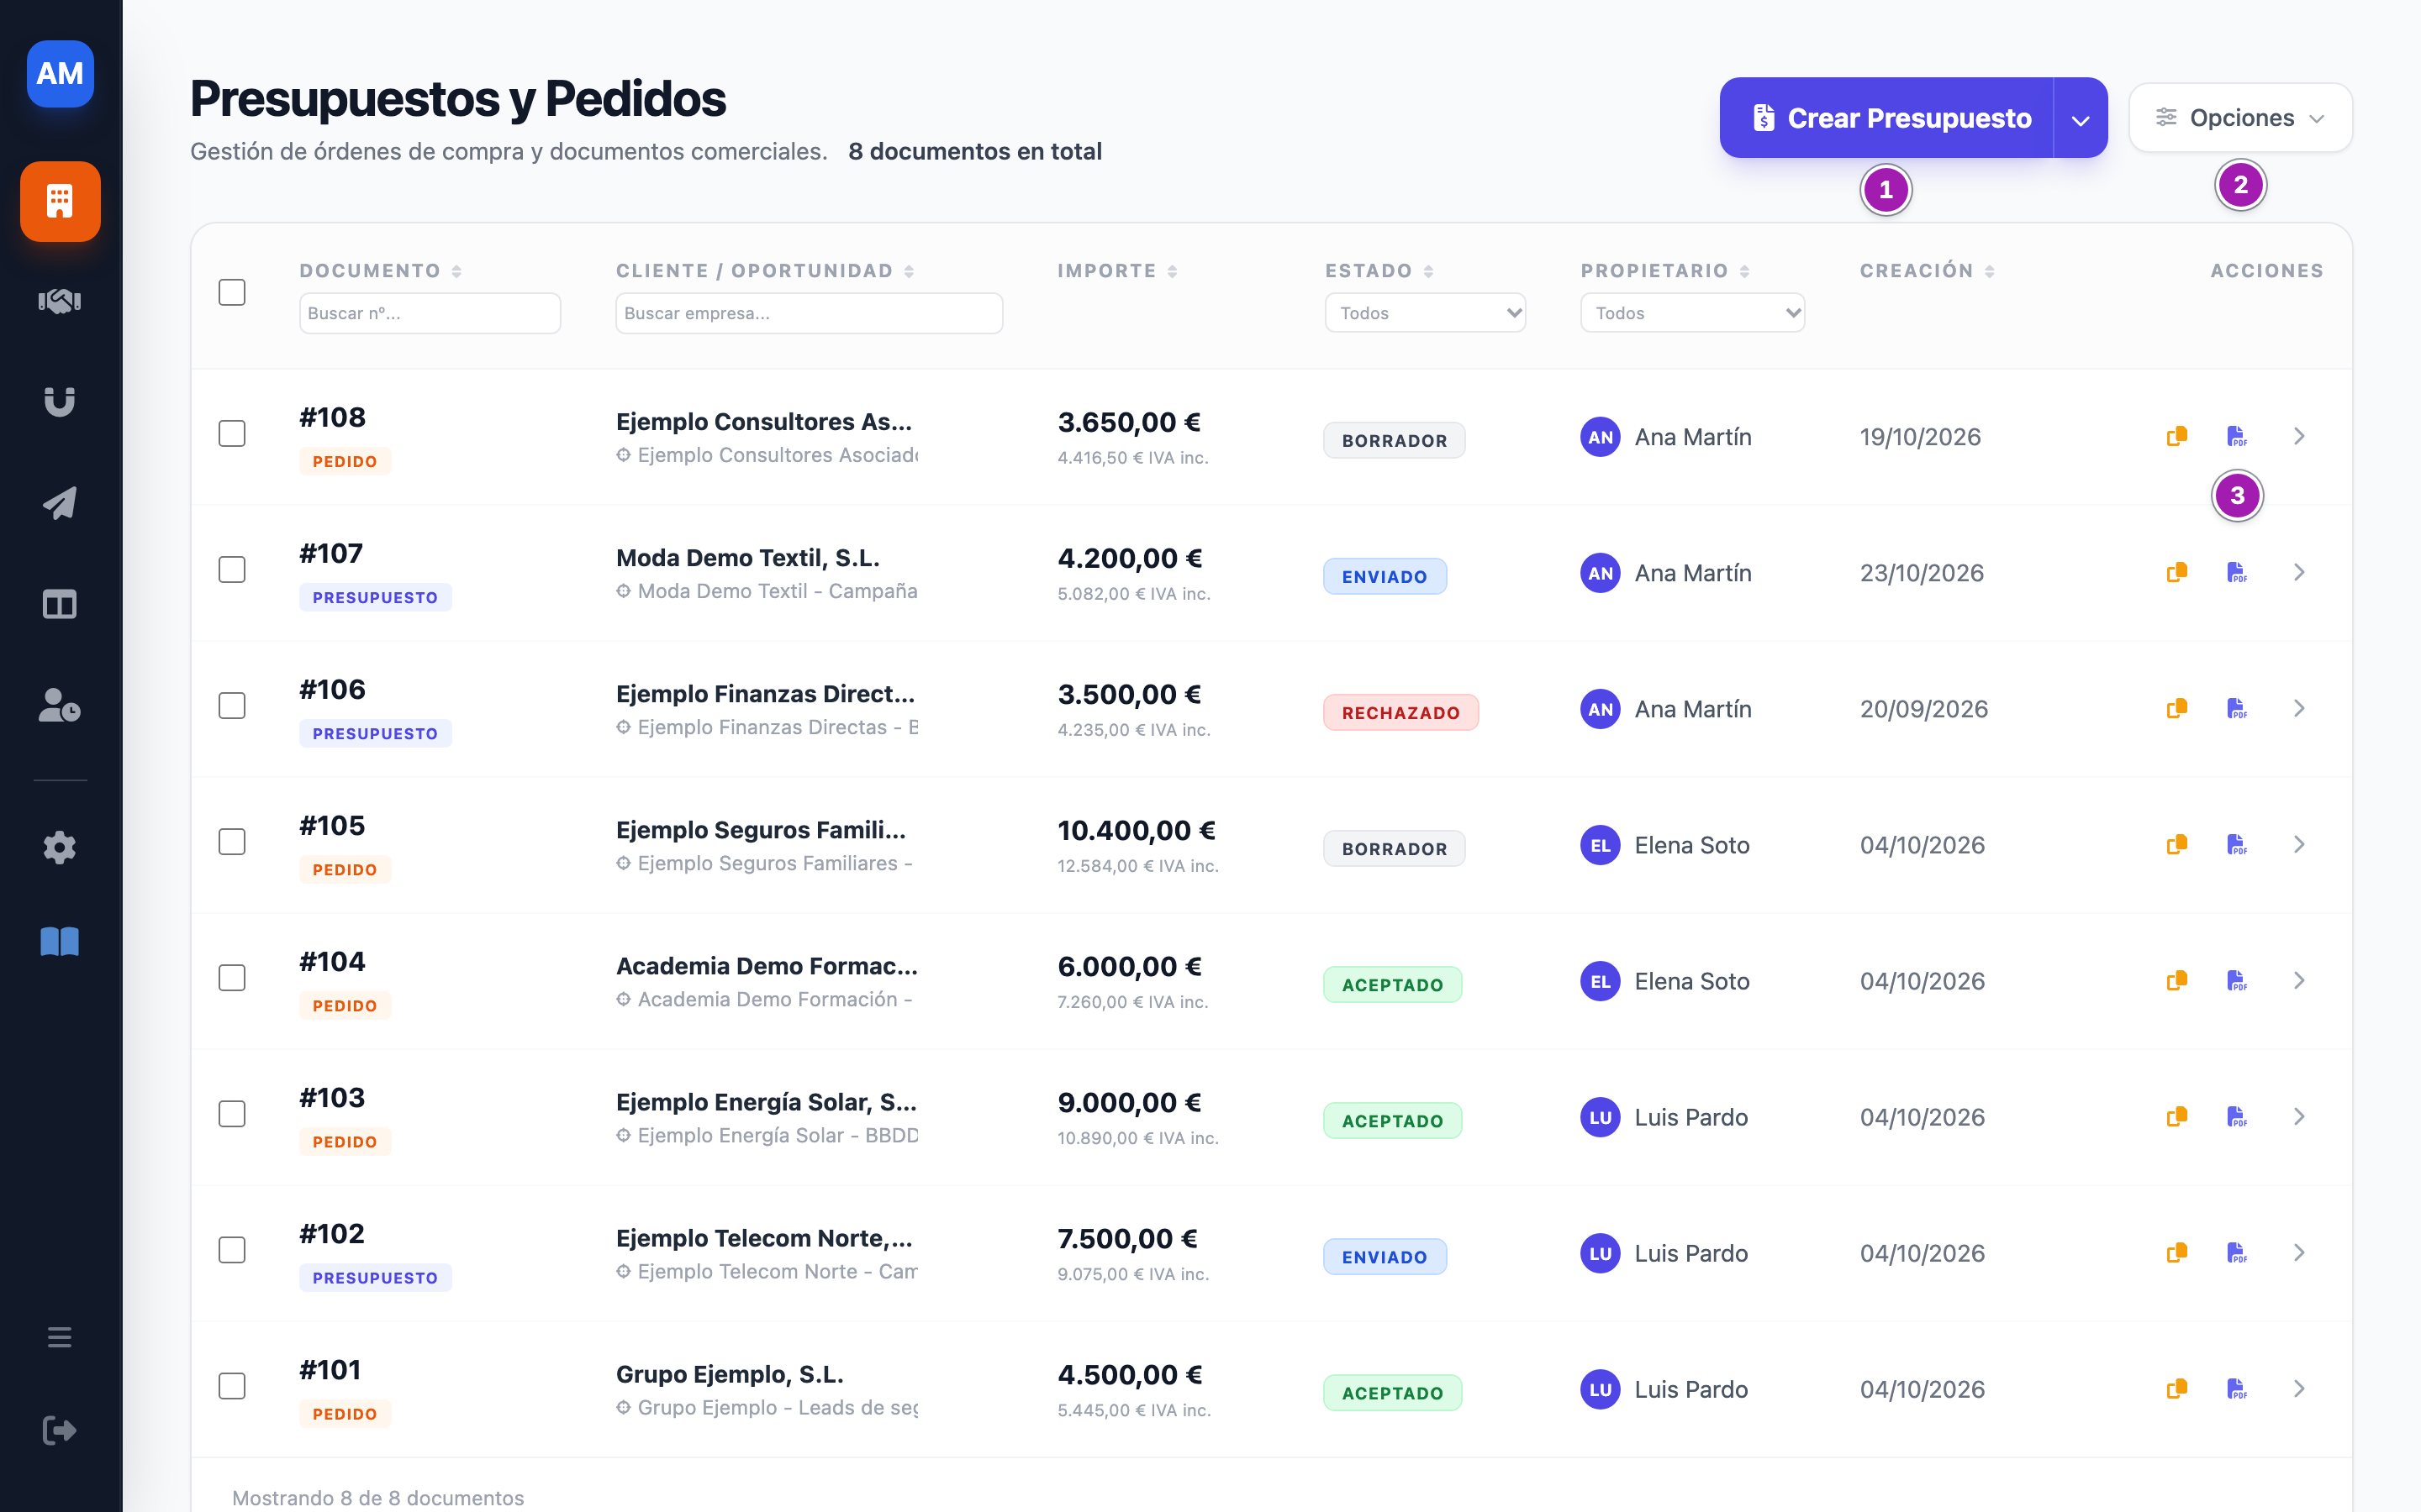Download PDF for document #101
Viewport: 2421px width, 1512px height.
point(2237,1388)
